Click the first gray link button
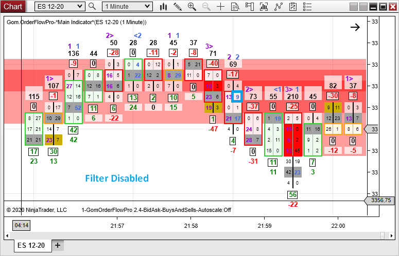 [x=354, y=7]
